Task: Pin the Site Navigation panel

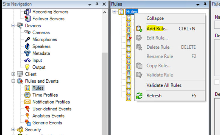Action: pos(97,4)
